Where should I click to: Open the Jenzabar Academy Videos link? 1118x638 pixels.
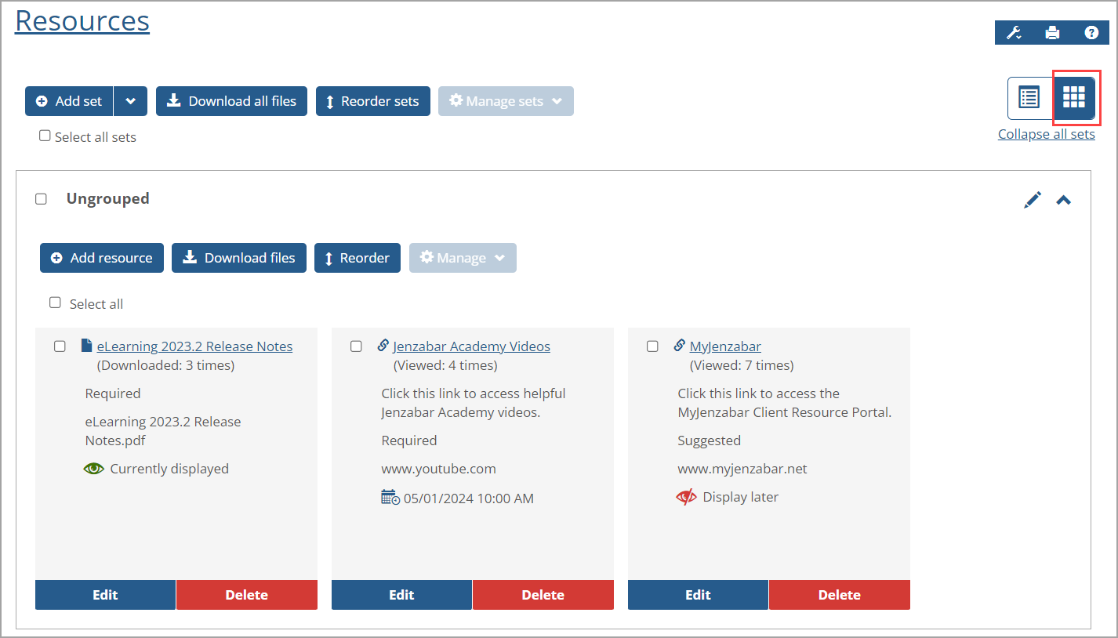pyautogui.click(x=471, y=346)
